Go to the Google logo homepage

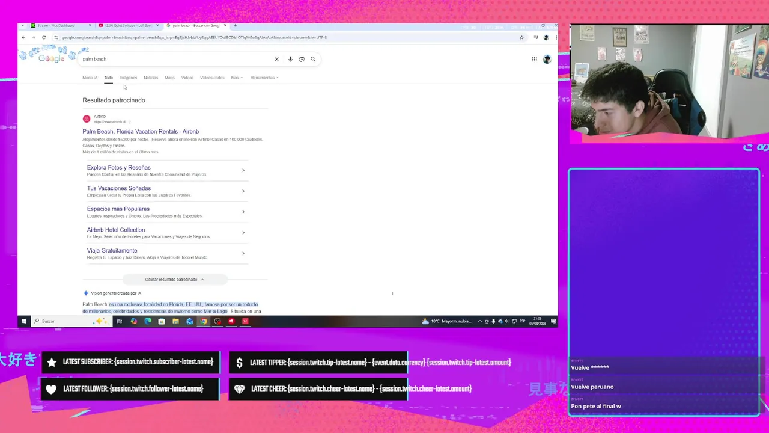point(51,58)
